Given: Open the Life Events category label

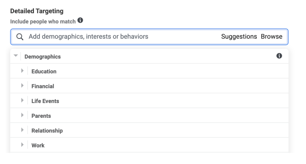Looking at the screenshot, I should (x=45, y=101).
